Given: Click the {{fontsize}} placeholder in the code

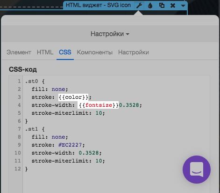Looking at the screenshot, I should coord(98,105).
